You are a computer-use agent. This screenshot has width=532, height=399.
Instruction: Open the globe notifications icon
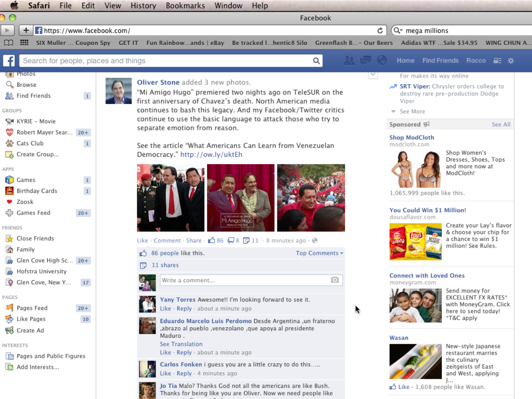pyautogui.click(x=382, y=61)
